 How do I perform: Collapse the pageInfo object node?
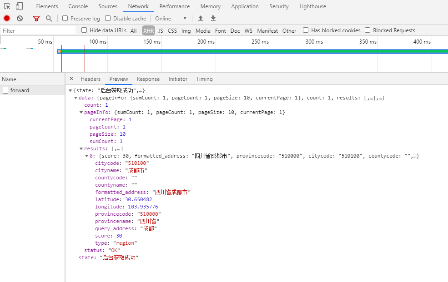(x=81, y=112)
